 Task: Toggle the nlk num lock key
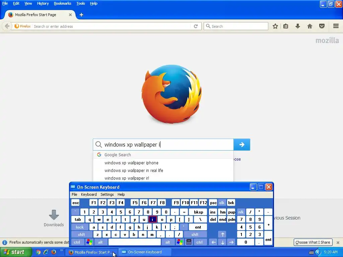(241, 212)
